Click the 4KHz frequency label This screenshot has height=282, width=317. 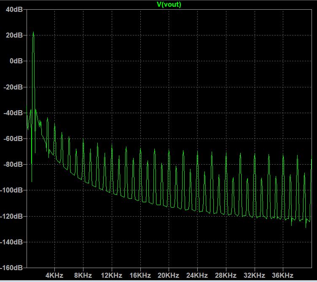point(54,275)
